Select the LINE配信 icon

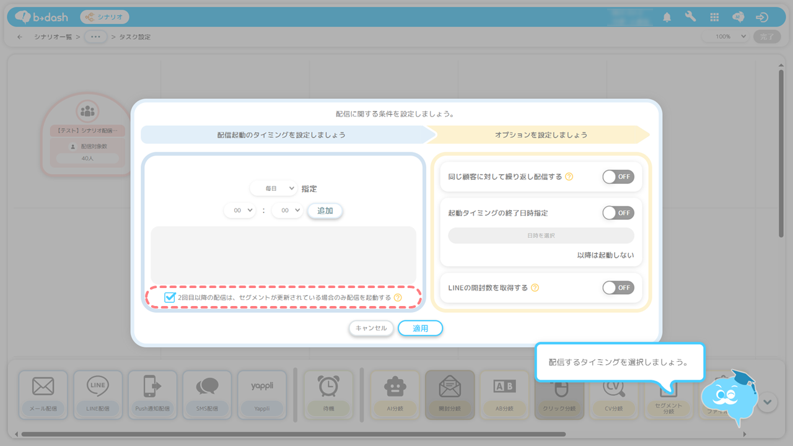pyautogui.click(x=97, y=386)
